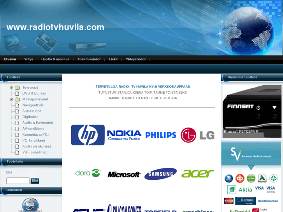Click the Doro brand logo

[88, 173]
